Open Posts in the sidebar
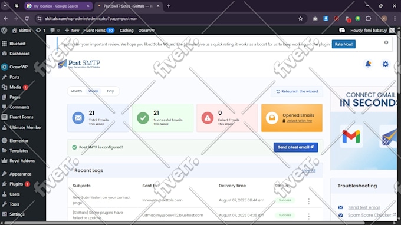This screenshot has height=225, width=401. tap(14, 77)
